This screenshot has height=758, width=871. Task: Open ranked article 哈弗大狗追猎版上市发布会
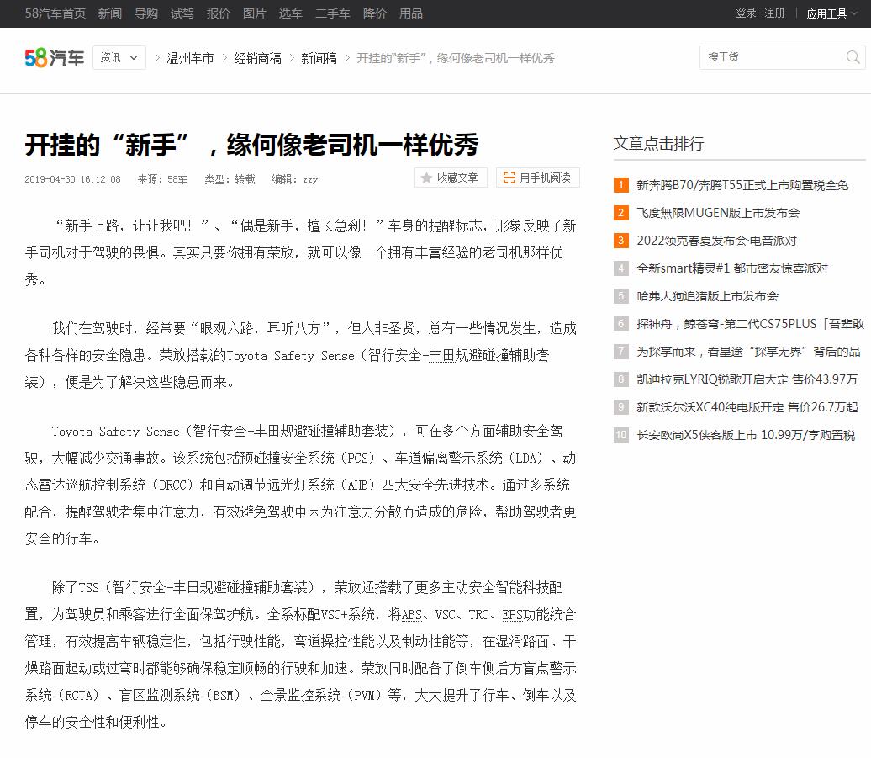click(x=707, y=296)
